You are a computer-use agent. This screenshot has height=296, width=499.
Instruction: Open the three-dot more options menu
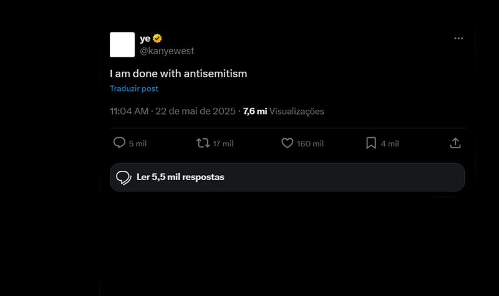[x=458, y=38]
